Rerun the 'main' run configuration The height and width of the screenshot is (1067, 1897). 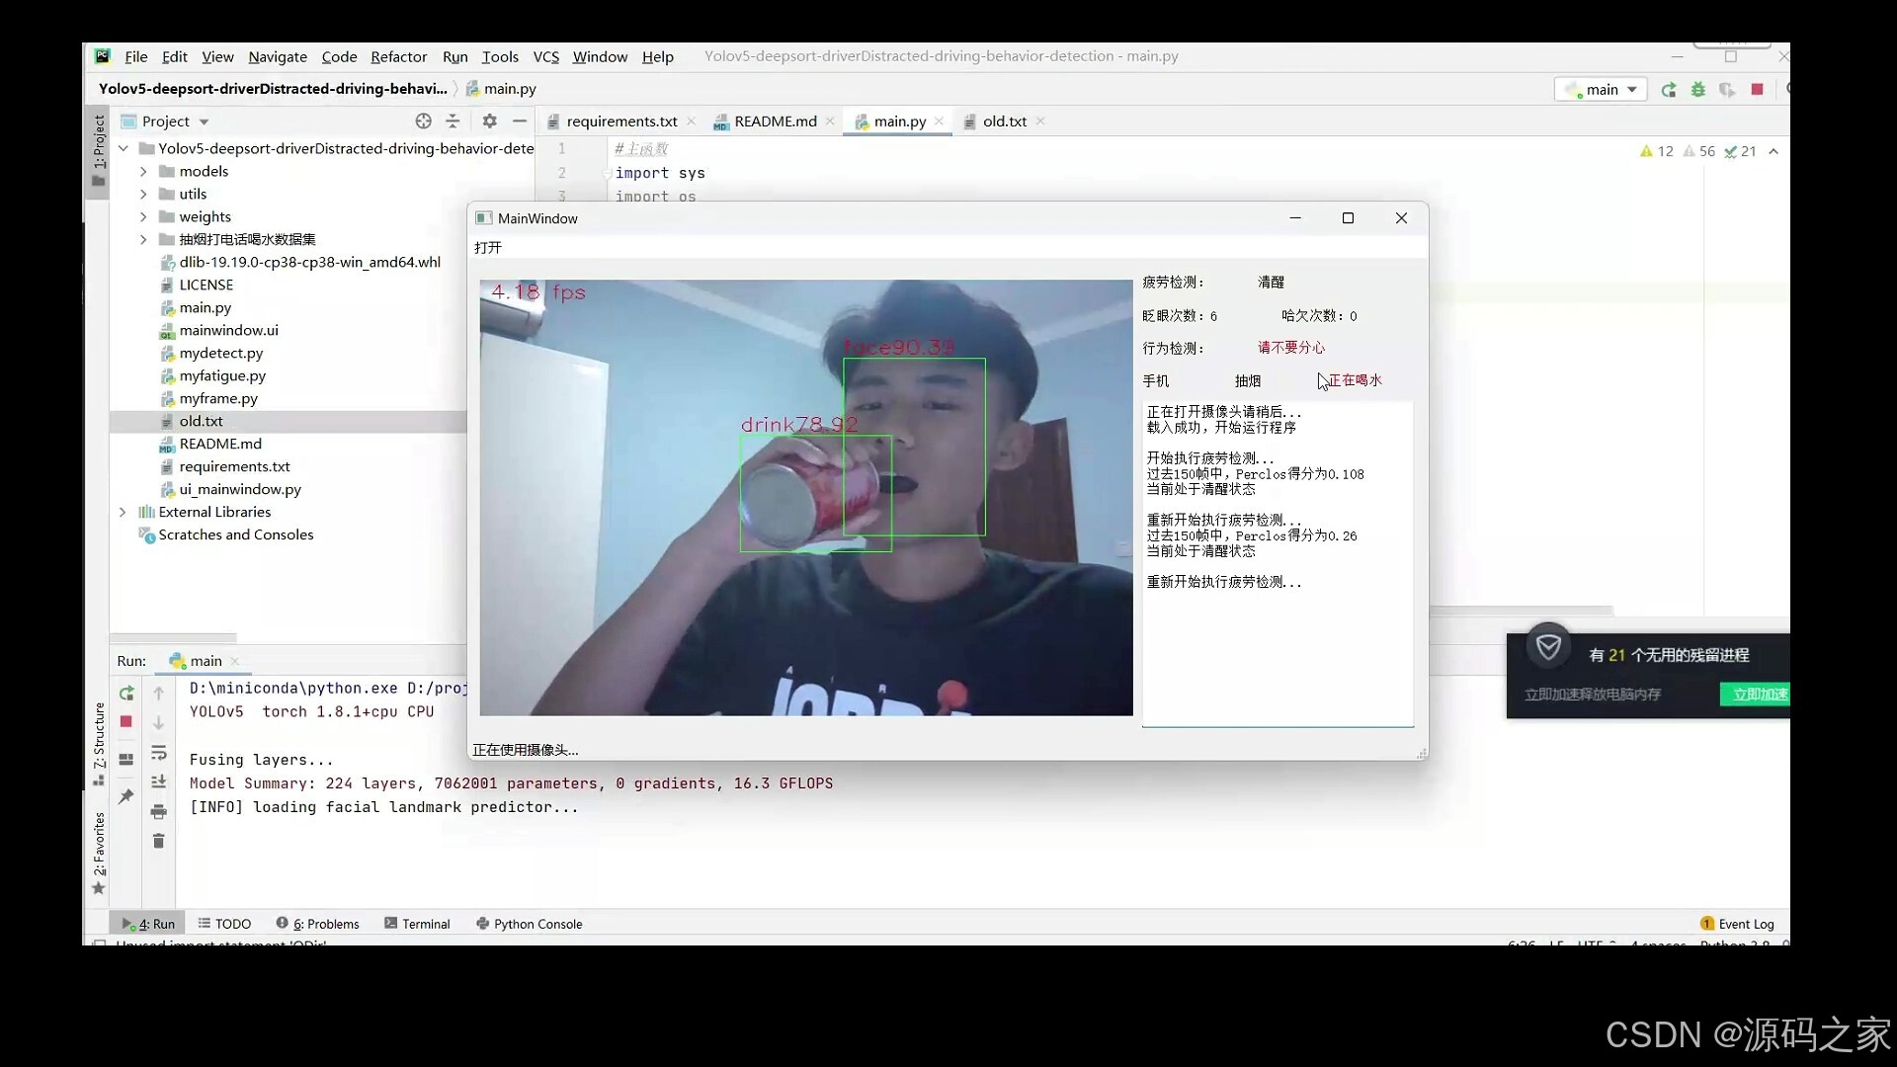(x=126, y=693)
